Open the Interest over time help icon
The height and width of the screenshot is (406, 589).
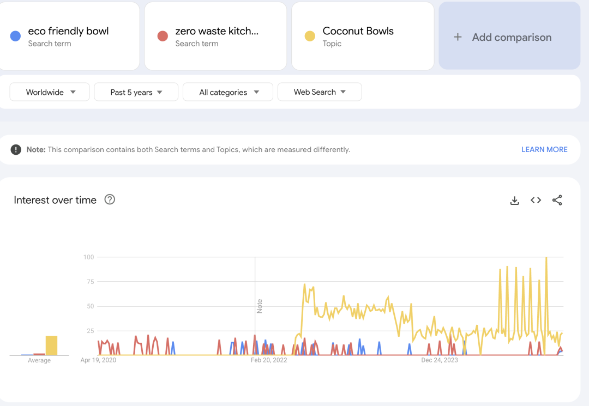[110, 199]
